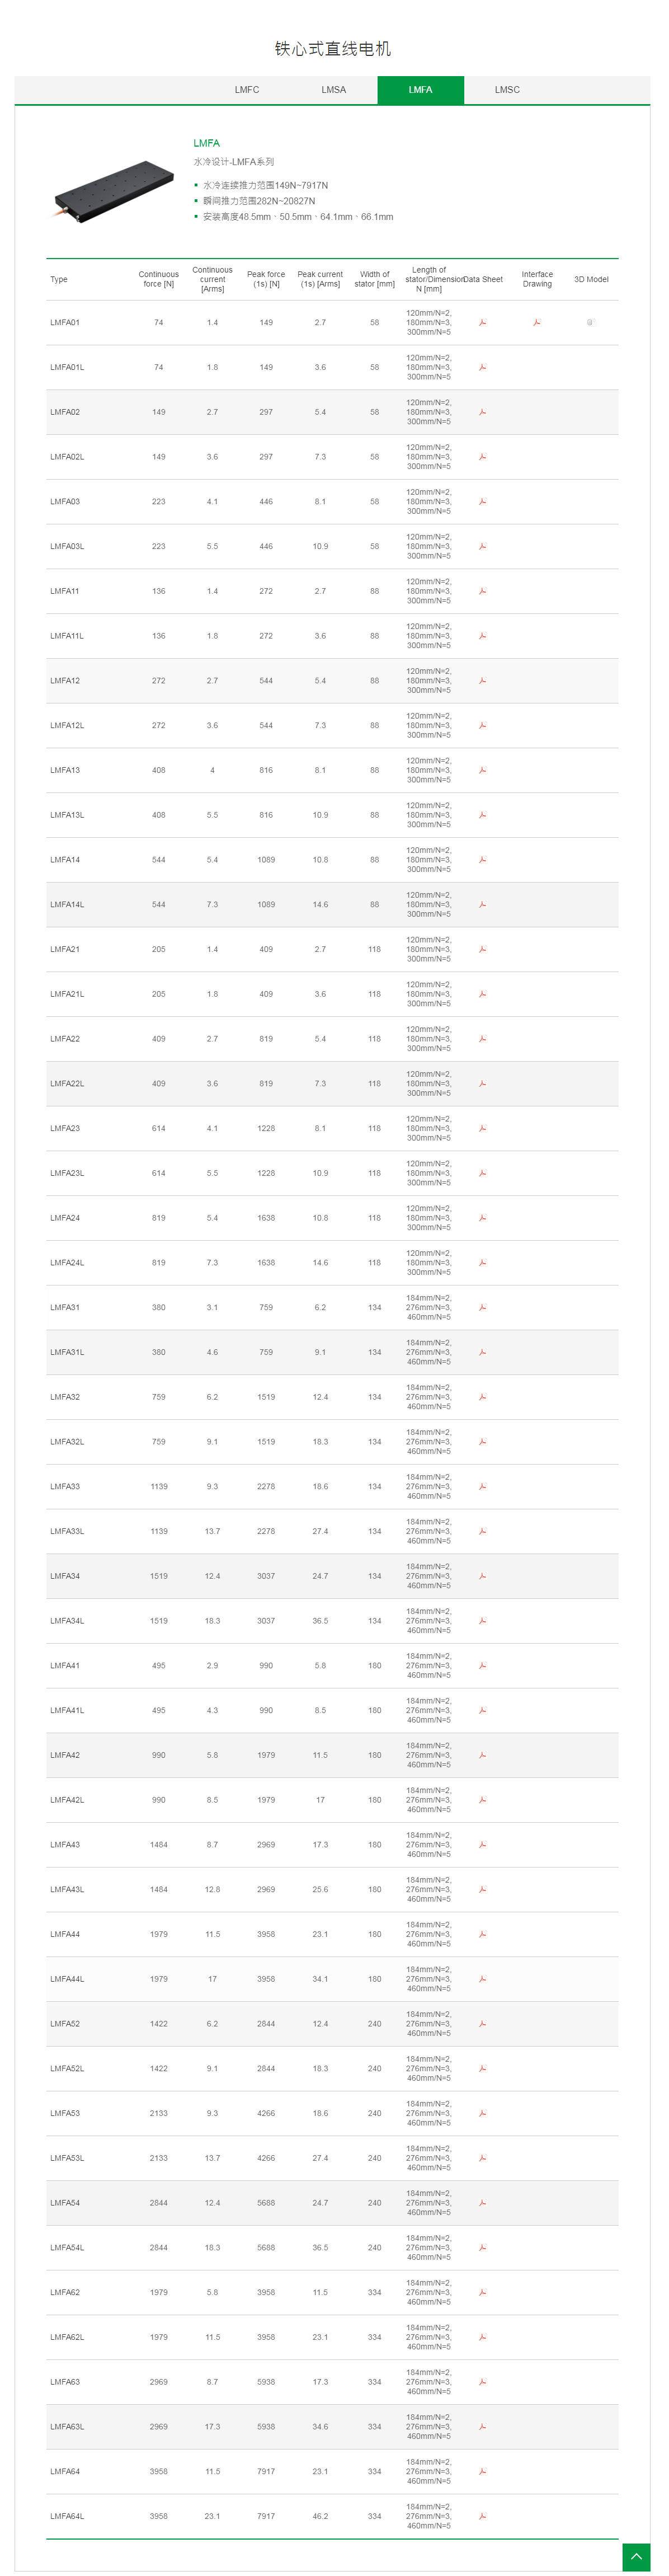
Task: Open the LMFA63L data sheet PDF icon
Action: pos(482,2428)
